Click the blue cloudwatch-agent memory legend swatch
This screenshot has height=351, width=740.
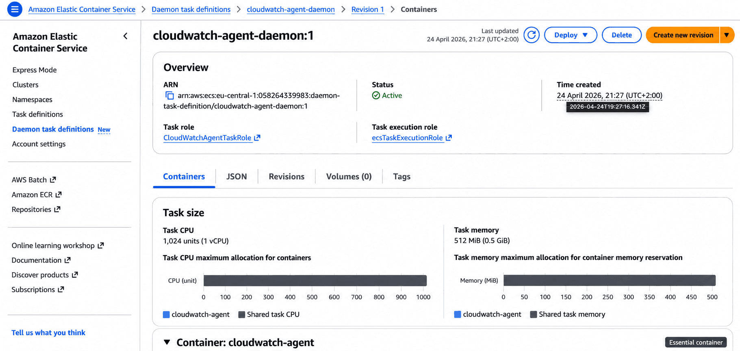[458, 314]
